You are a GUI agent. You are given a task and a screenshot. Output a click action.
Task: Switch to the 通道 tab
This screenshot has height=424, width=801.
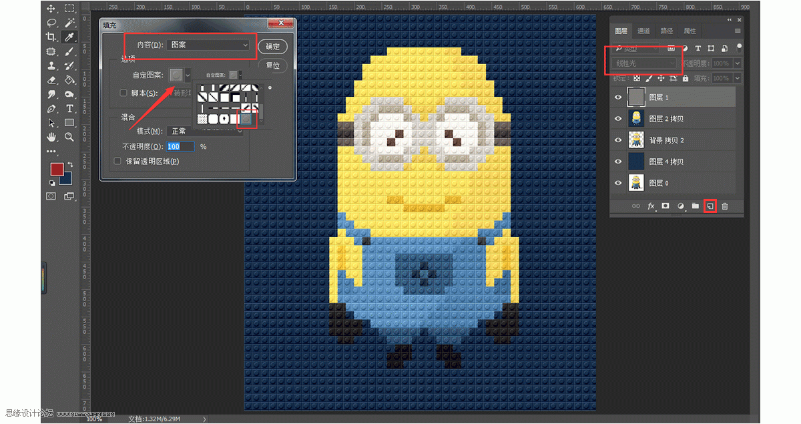point(643,31)
